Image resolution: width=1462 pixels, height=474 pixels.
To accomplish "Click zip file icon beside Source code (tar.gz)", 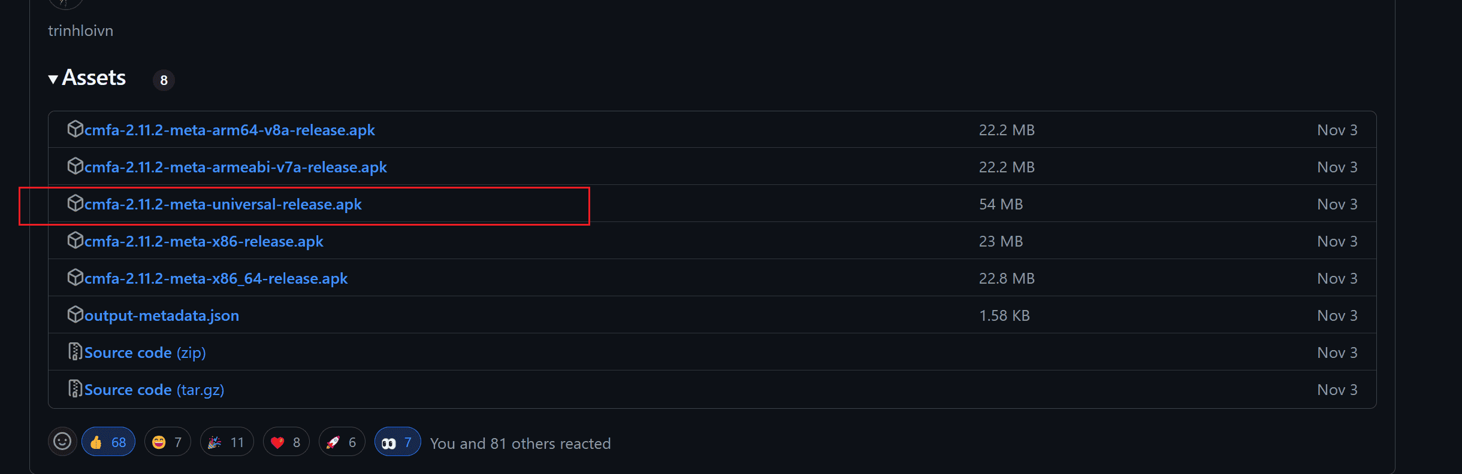I will point(75,388).
